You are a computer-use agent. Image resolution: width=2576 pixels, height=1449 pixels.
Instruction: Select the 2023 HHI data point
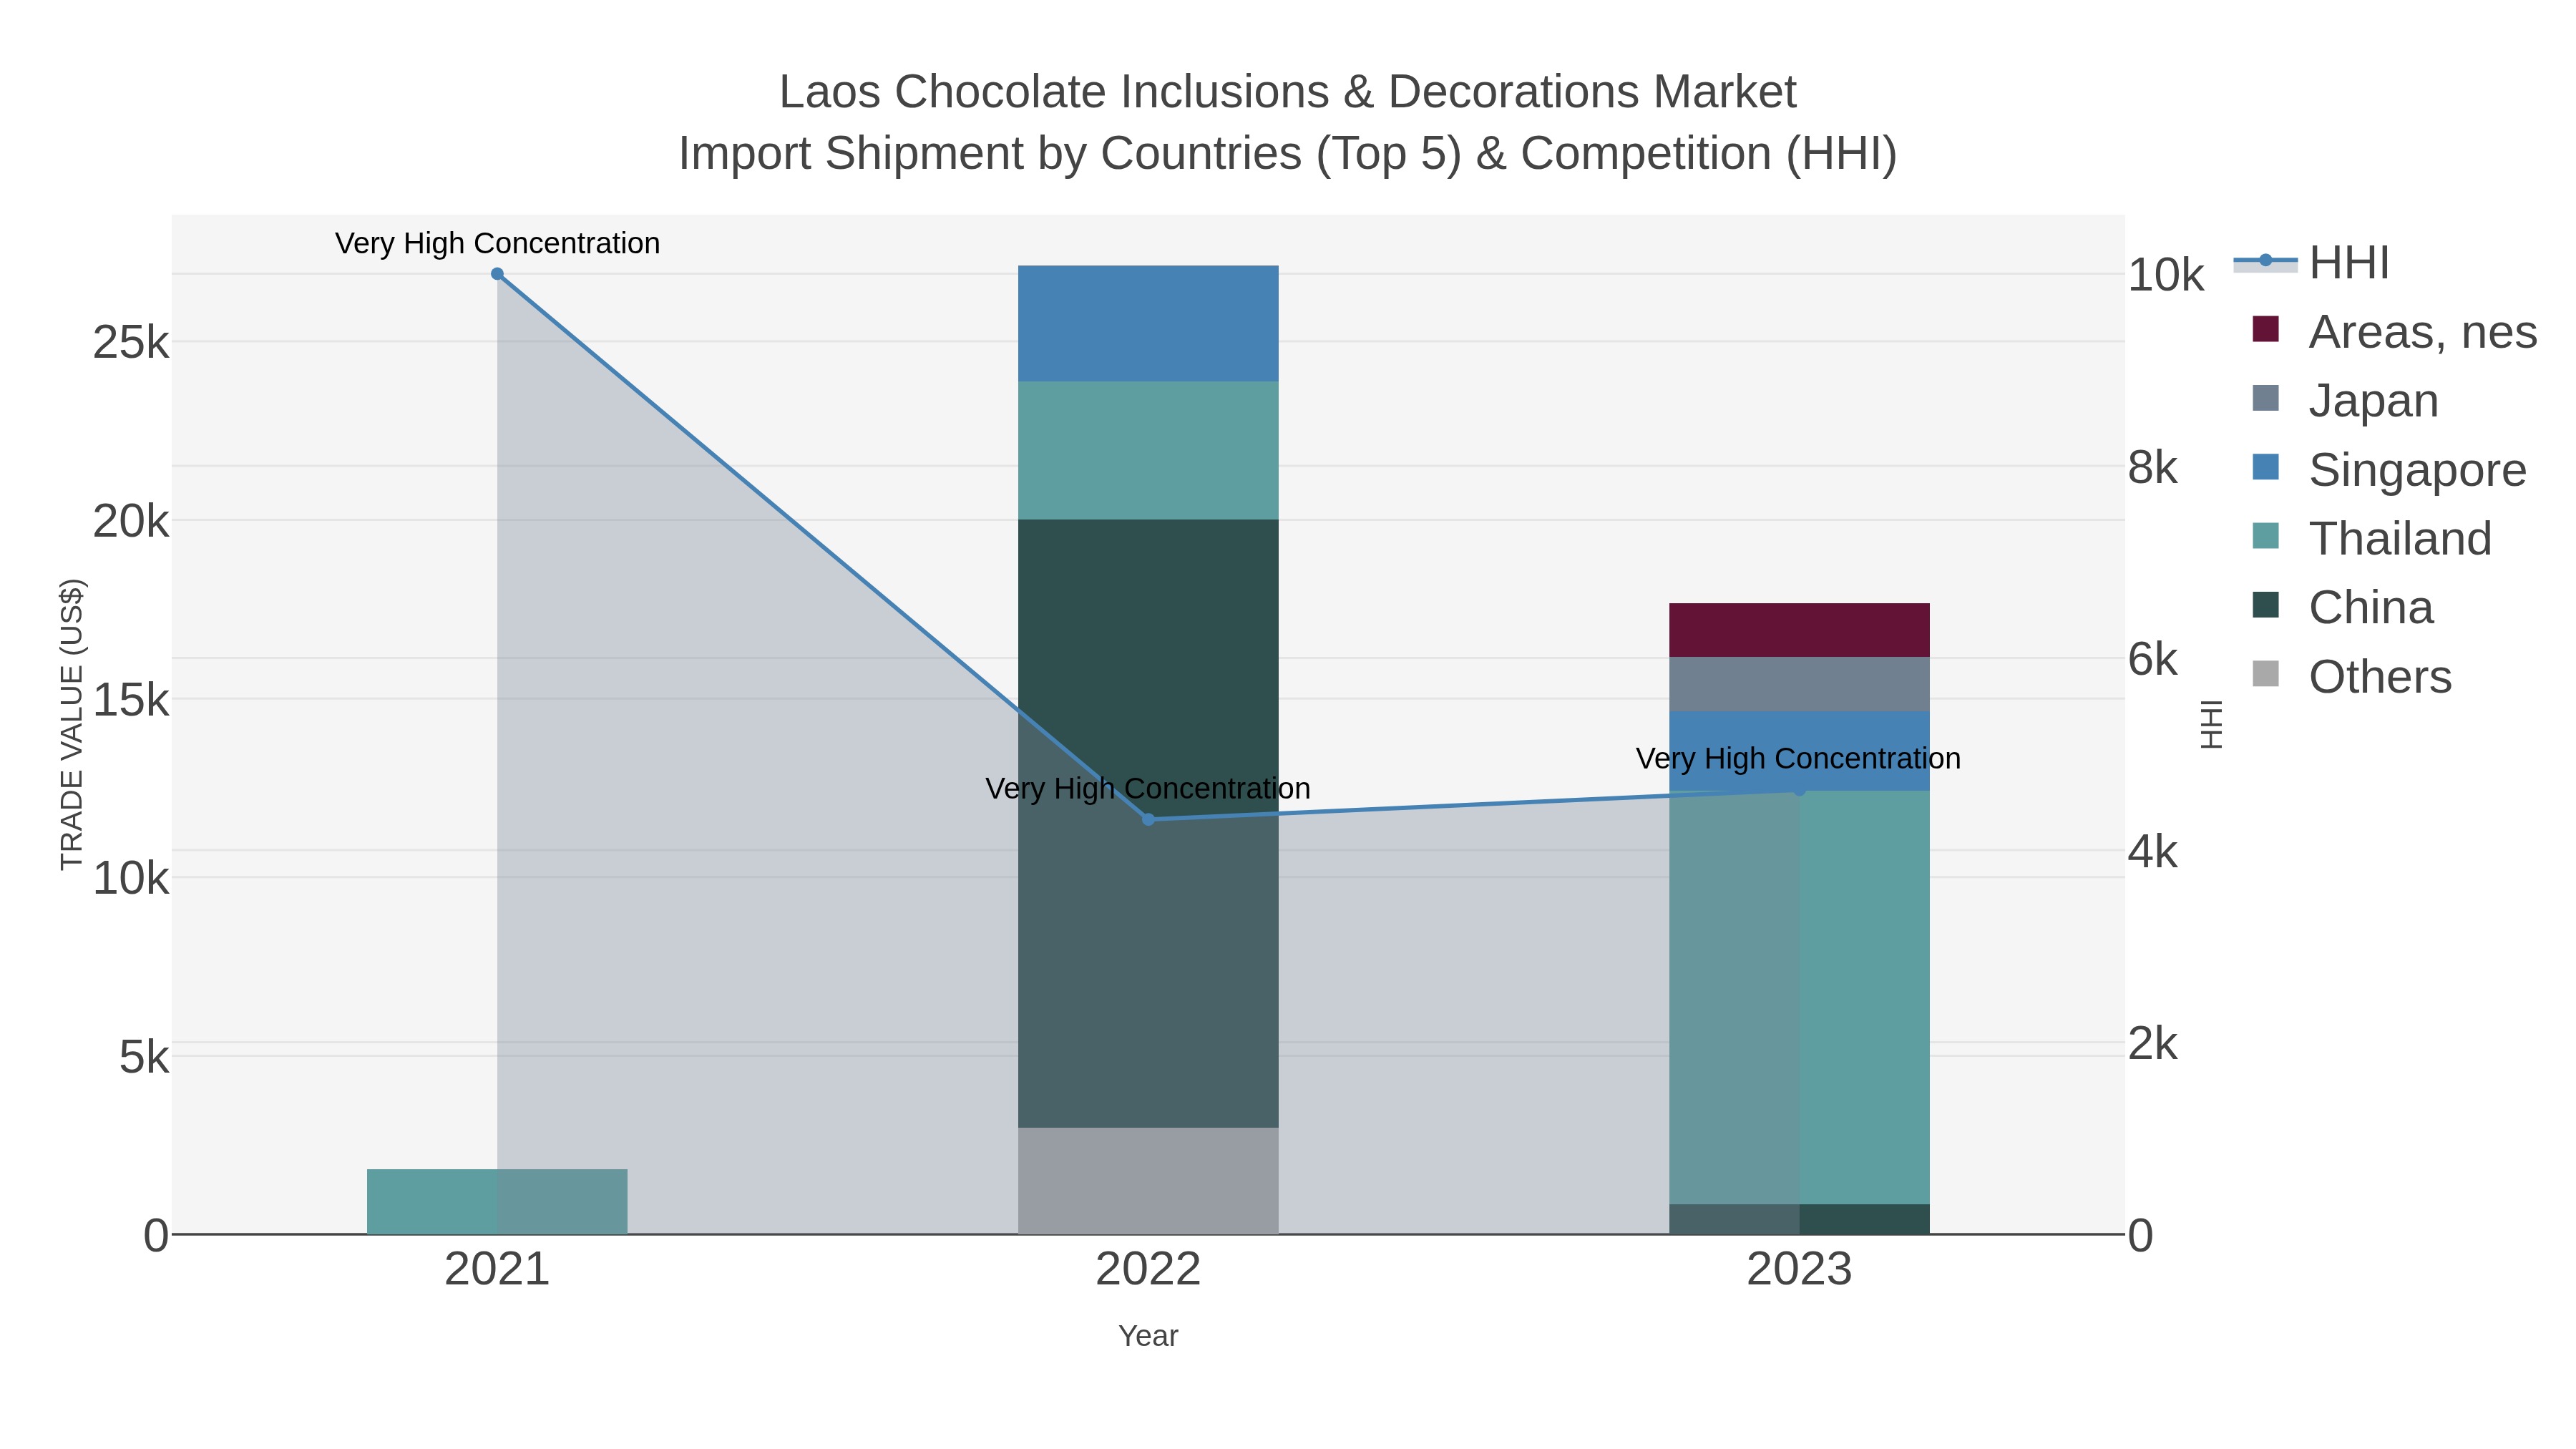(x=1799, y=791)
